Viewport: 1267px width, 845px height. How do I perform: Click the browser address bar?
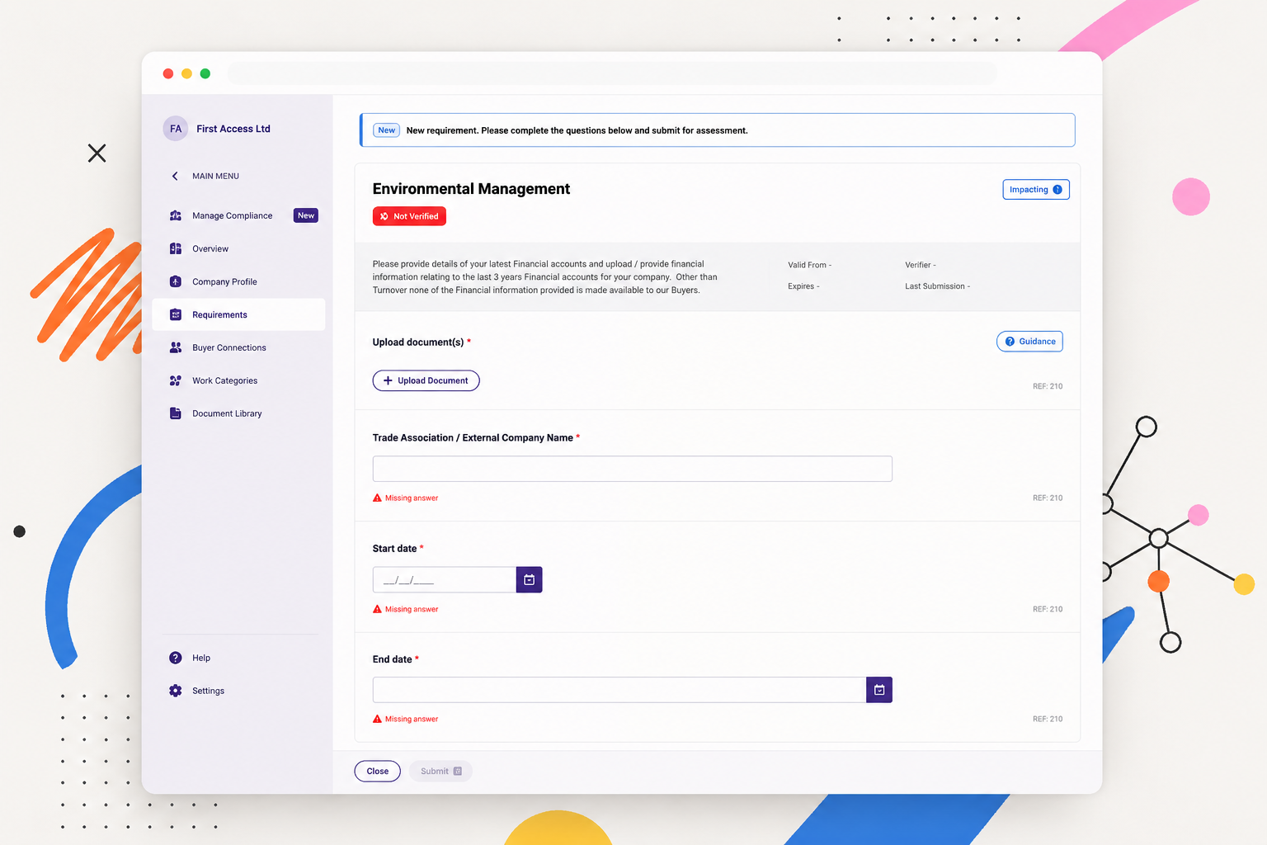[x=613, y=73]
